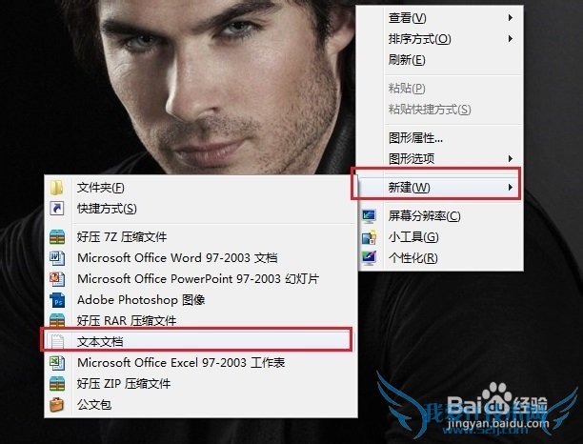Click the Excel 97-2003 worksheet icon
This screenshot has width=583, height=444.
57,363
